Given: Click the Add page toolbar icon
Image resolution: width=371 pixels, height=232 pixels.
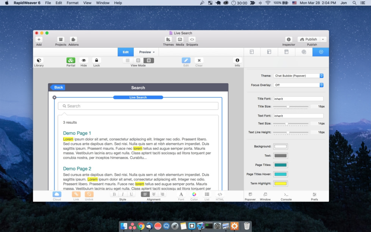Looking at the screenshot, I should pyautogui.click(x=39, y=39).
